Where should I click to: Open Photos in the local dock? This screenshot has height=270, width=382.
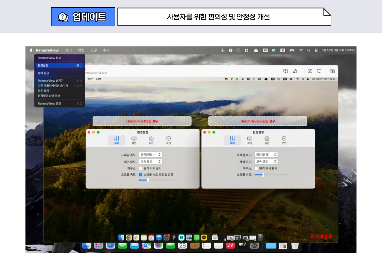click(159, 246)
